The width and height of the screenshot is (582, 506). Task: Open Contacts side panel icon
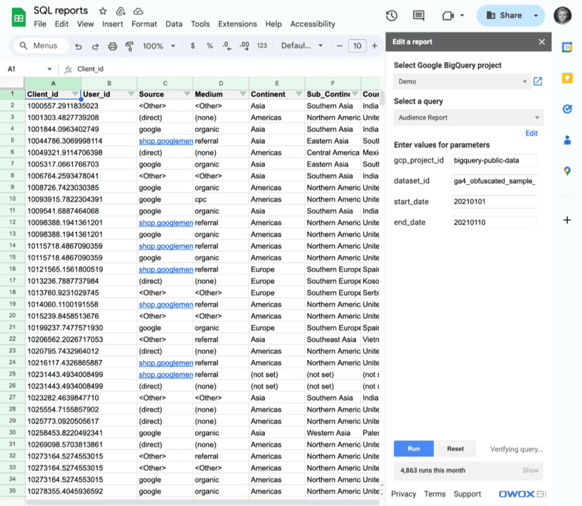(x=567, y=140)
